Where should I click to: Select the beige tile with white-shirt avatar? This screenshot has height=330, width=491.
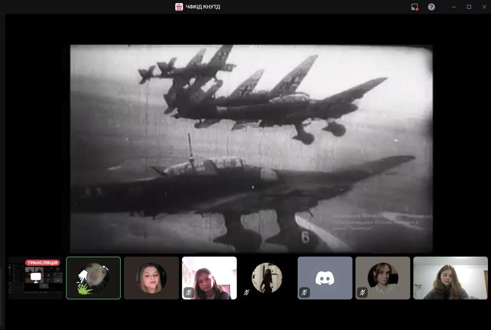pyautogui.click(x=383, y=278)
